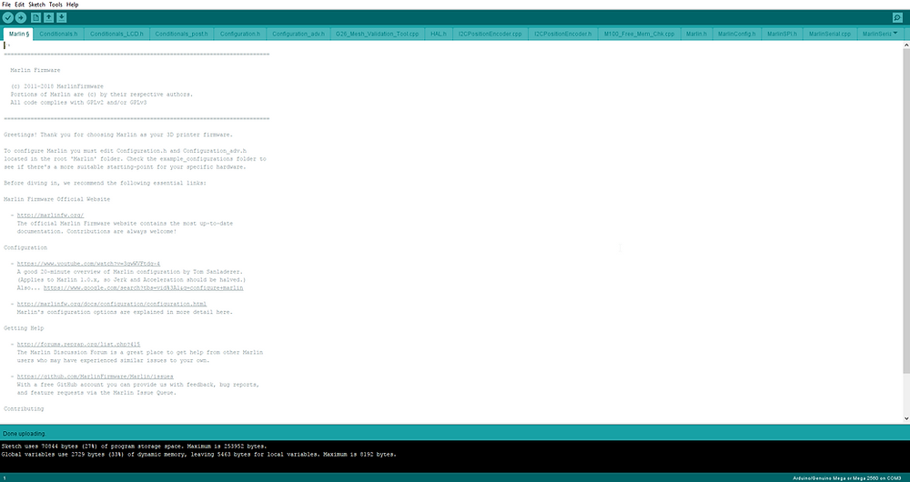The width and height of the screenshot is (910, 482).
Task: Open the google.com configure+marlin search link
Action: click(x=144, y=287)
